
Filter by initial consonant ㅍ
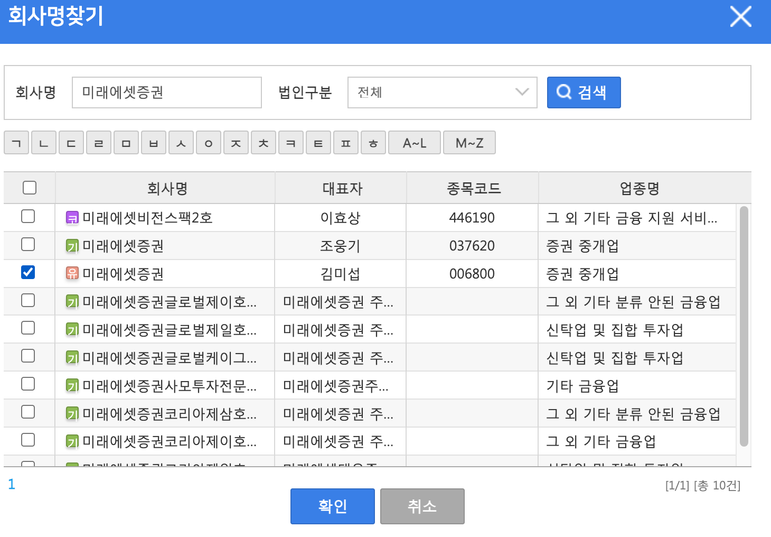pos(346,143)
